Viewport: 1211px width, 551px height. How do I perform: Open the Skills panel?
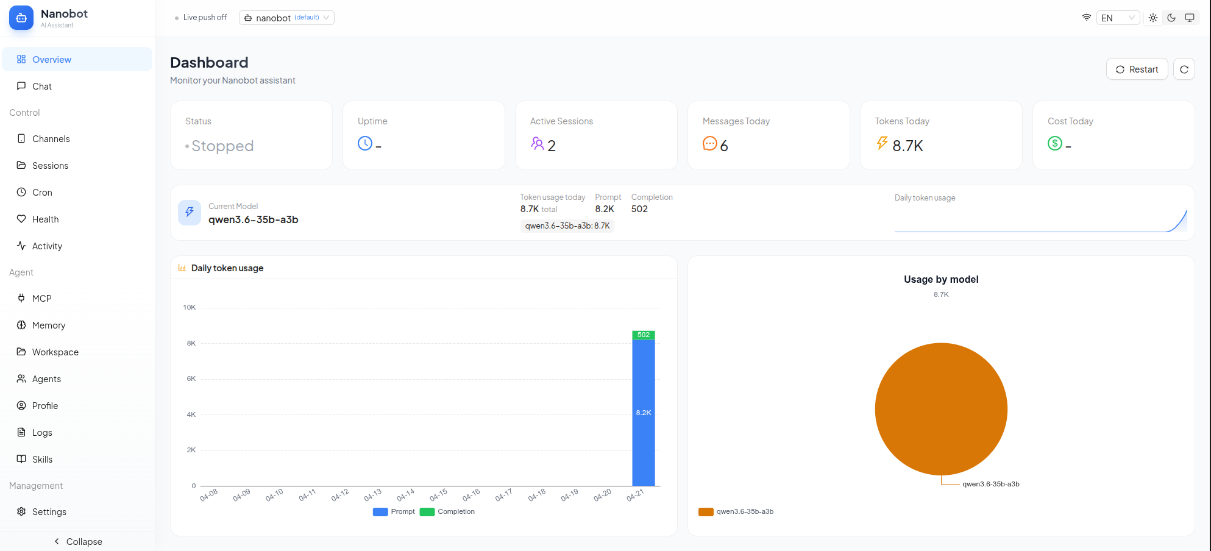pyautogui.click(x=42, y=459)
